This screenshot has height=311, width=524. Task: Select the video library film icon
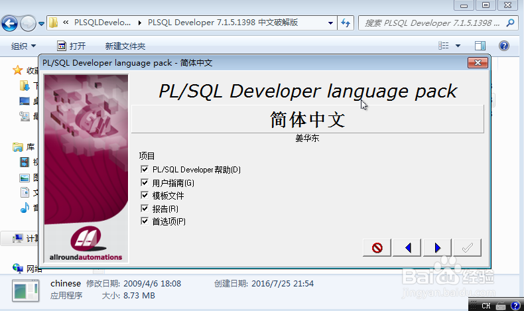point(25,162)
